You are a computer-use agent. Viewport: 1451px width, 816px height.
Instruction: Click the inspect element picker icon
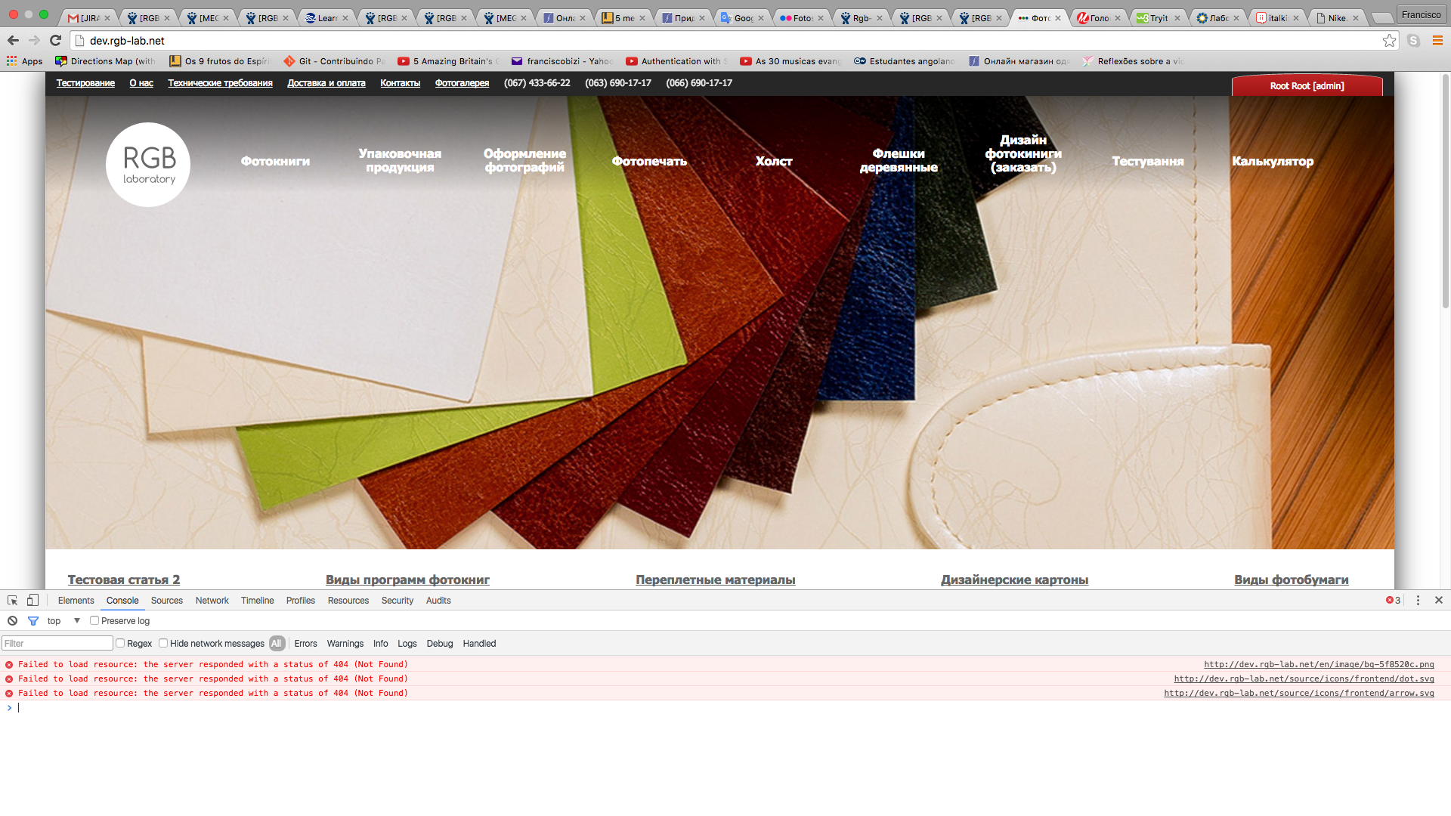click(12, 600)
